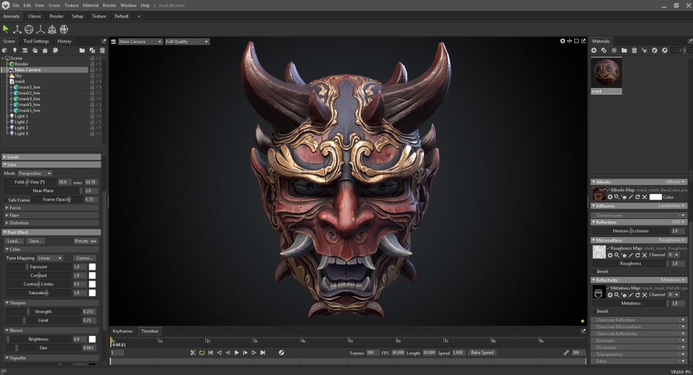Click the Albedo white color swatch
The height and width of the screenshot is (375, 693).
pyautogui.click(x=655, y=197)
